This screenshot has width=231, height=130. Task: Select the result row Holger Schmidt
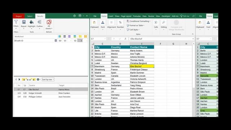click(x=51, y=93)
